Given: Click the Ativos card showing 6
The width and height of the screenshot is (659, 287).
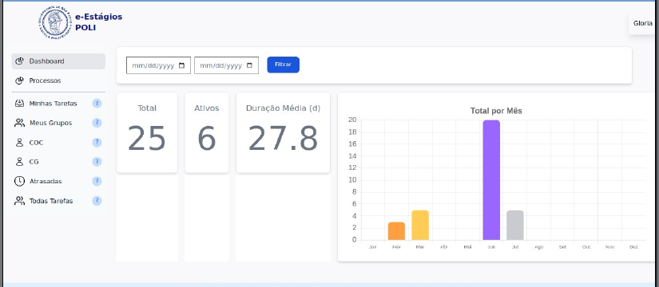Looking at the screenshot, I should (x=207, y=132).
